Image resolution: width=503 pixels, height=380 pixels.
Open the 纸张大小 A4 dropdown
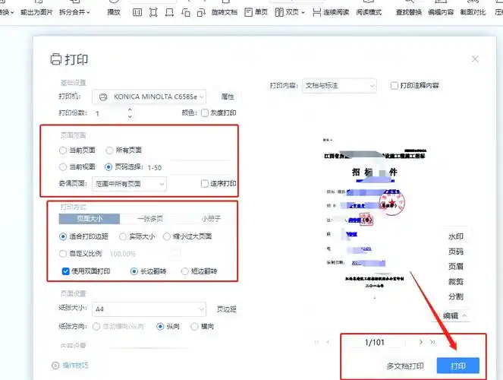[x=149, y=309]
